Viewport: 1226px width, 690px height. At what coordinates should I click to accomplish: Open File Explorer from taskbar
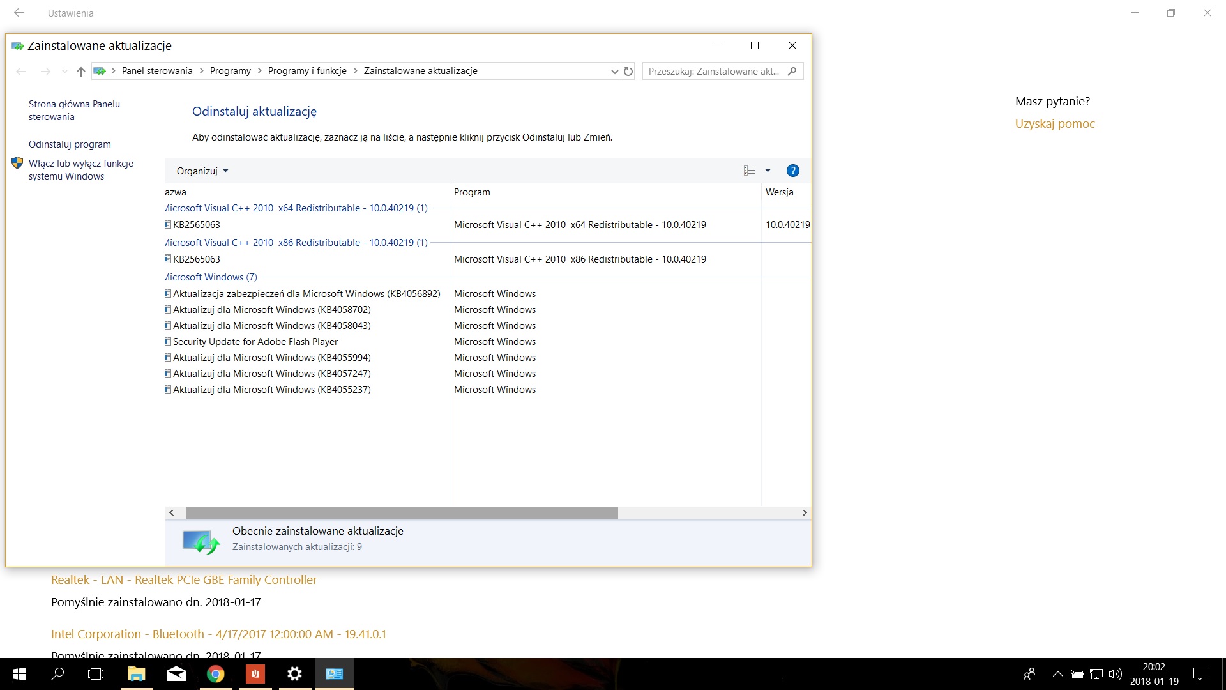point(137,674)
